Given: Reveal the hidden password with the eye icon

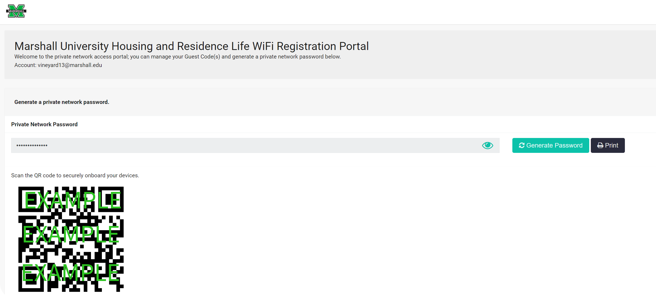Looking at the screenshot, I should click(487, 145).
